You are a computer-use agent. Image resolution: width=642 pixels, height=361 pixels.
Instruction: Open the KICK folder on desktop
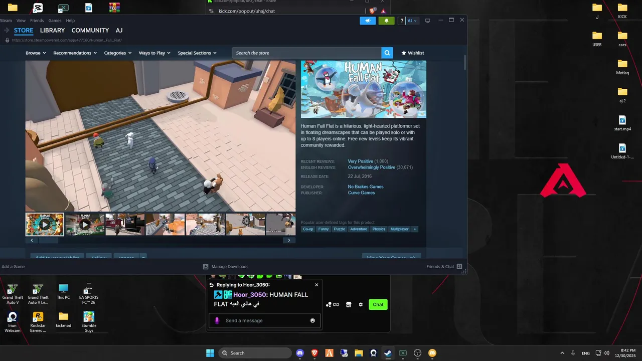point(622,11)
